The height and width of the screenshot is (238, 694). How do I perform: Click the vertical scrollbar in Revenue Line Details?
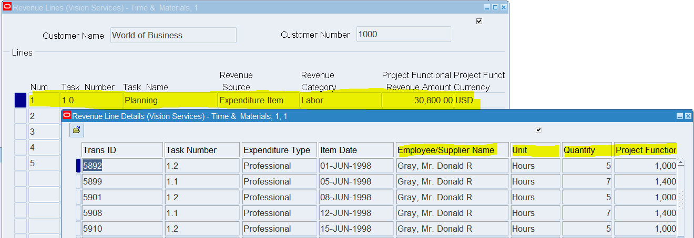[681, 199]
